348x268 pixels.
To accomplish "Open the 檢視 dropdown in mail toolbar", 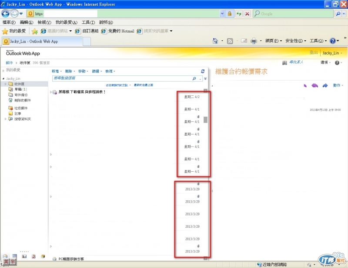I will [x=110, y=71].
